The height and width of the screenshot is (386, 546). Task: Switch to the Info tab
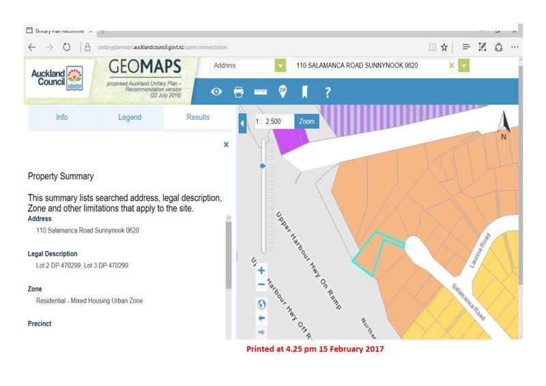(61, 117)
